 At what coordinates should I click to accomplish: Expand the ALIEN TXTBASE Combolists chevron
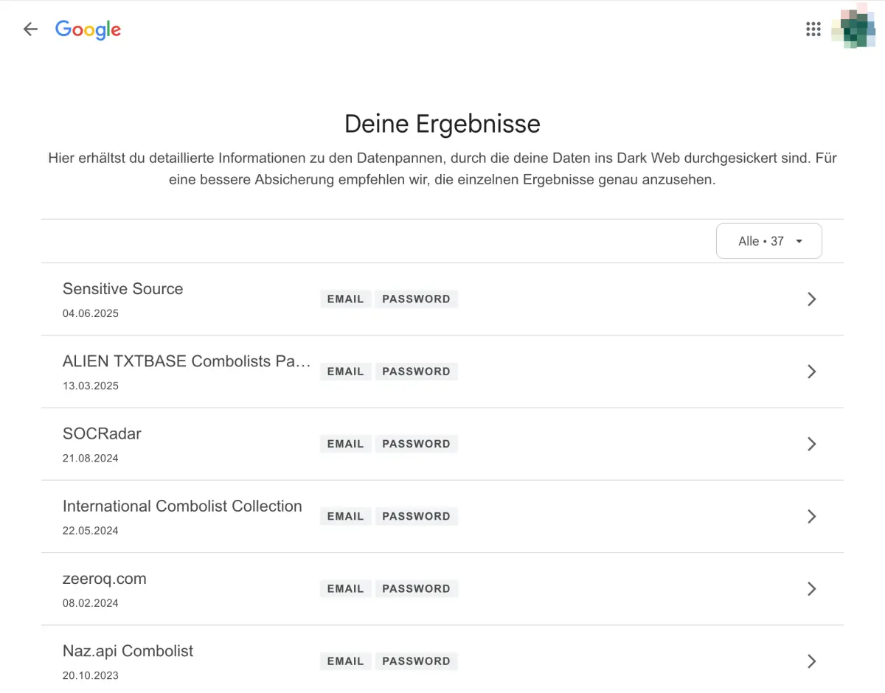point(811,372)
